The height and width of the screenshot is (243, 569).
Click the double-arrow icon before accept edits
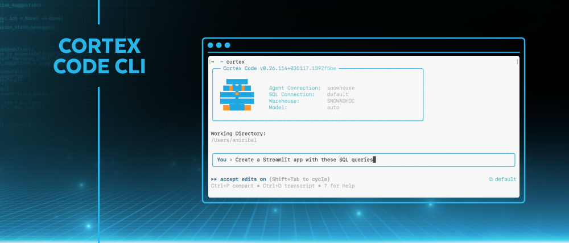pyautogui.click(x=214, y=179)
